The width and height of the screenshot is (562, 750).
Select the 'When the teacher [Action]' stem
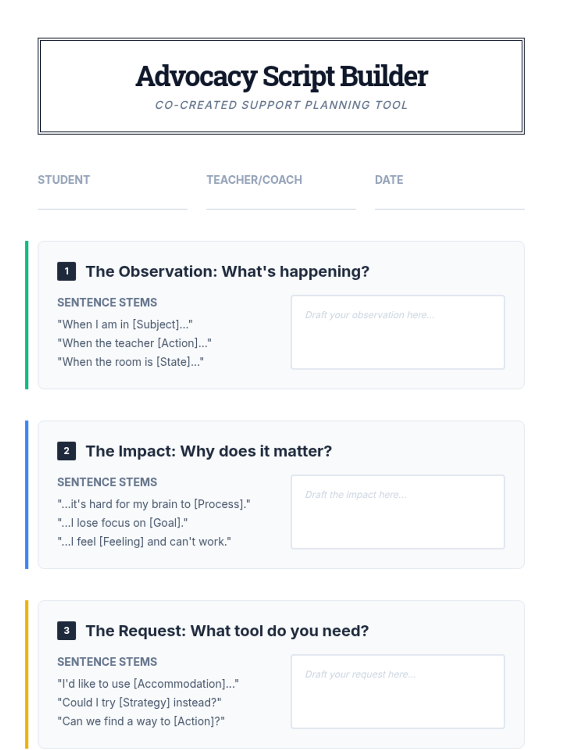[x=134, y=343]
